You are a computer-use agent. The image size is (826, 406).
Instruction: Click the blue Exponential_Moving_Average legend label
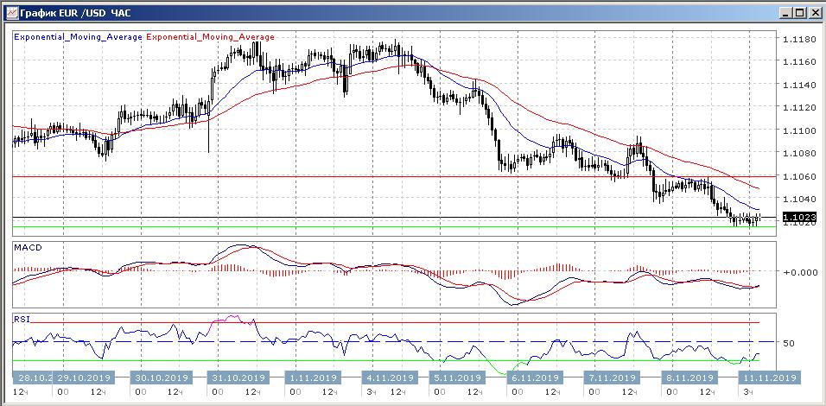79,37
